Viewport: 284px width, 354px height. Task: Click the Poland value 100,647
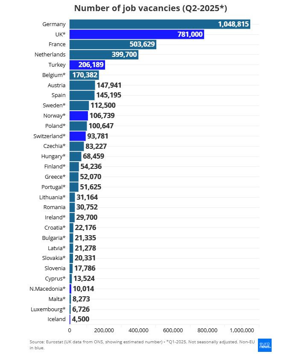coord(102,126)
